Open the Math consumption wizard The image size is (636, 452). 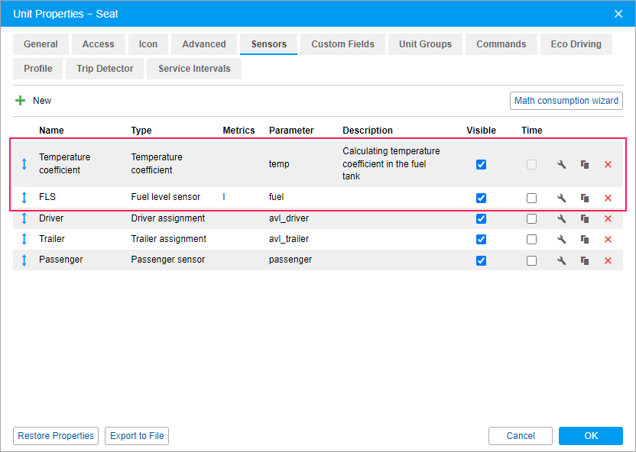[566, 101]
